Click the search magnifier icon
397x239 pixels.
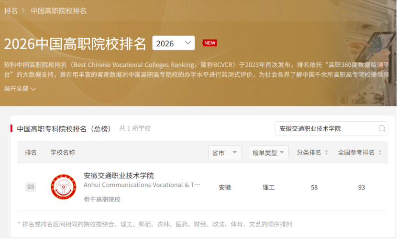tap(382, 129)
